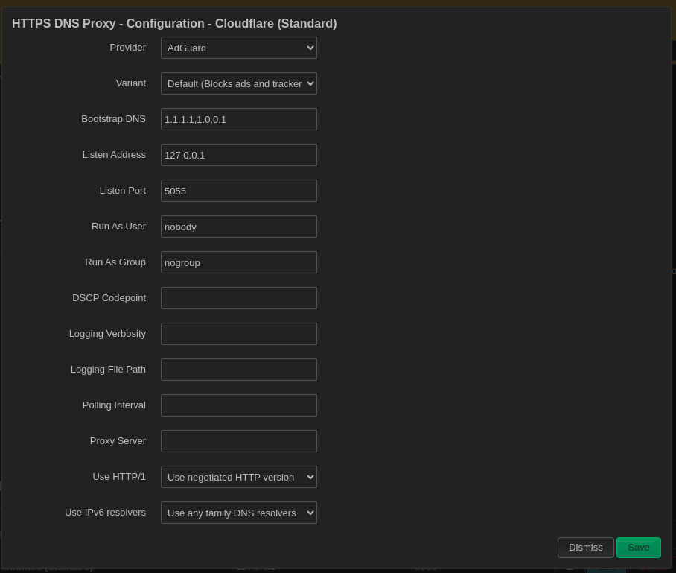Click the 'Use HTTP/1' label
The width and height of the screenshot is (676, 573).
119,477
